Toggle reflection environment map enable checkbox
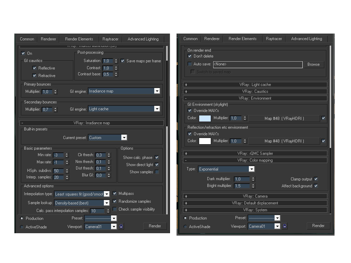Image resolution: width=351 pixels, height=263 pixels. pos(323,141)
